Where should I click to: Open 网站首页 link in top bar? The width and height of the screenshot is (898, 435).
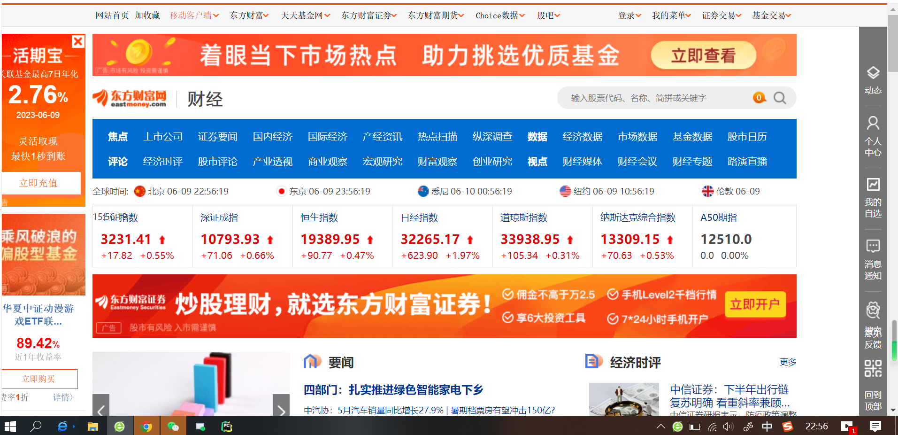click(112, 16)
